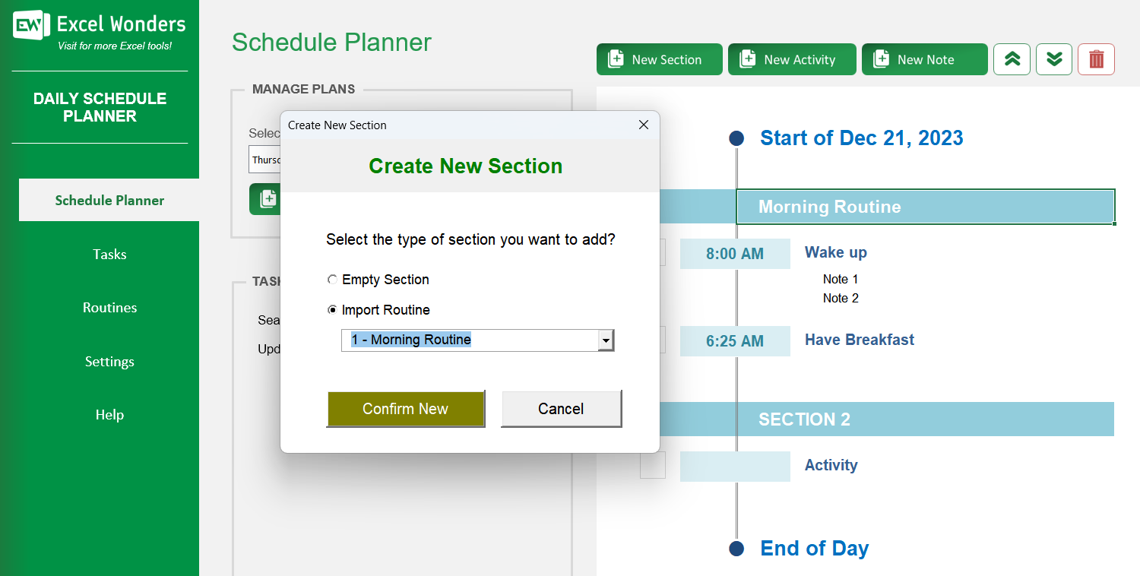Switch to the Routines page
Viewport: 1140px width, 576px height.
tap(109, 308)
